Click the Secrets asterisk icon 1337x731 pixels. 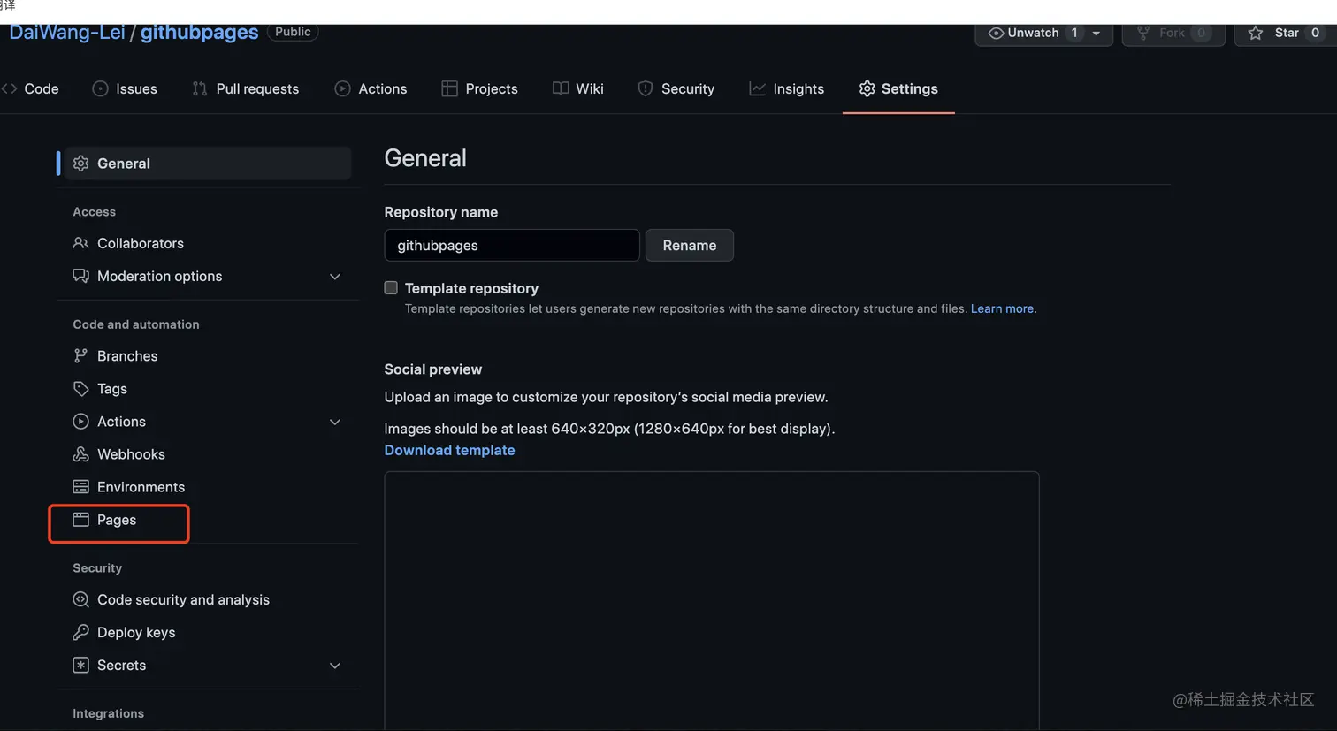tap(80, 665)
